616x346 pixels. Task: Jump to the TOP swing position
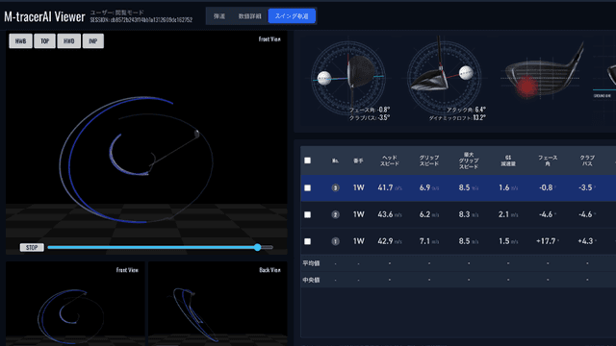click(x=45, y=40)
